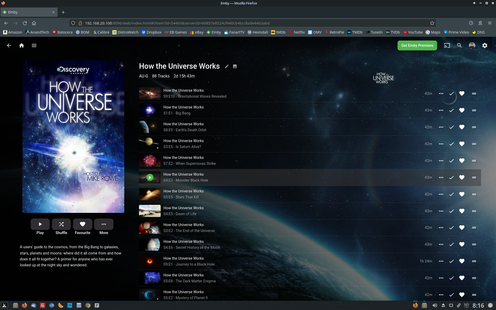The image size is (496, 310).
Task: Play the How the Universe Works playlist
Action: coord(40,224)
